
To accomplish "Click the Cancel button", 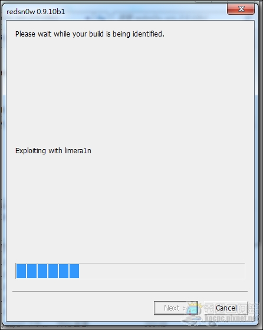I will [226, 308].
